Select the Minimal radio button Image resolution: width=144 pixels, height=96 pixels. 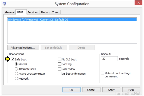click(16, 64)
